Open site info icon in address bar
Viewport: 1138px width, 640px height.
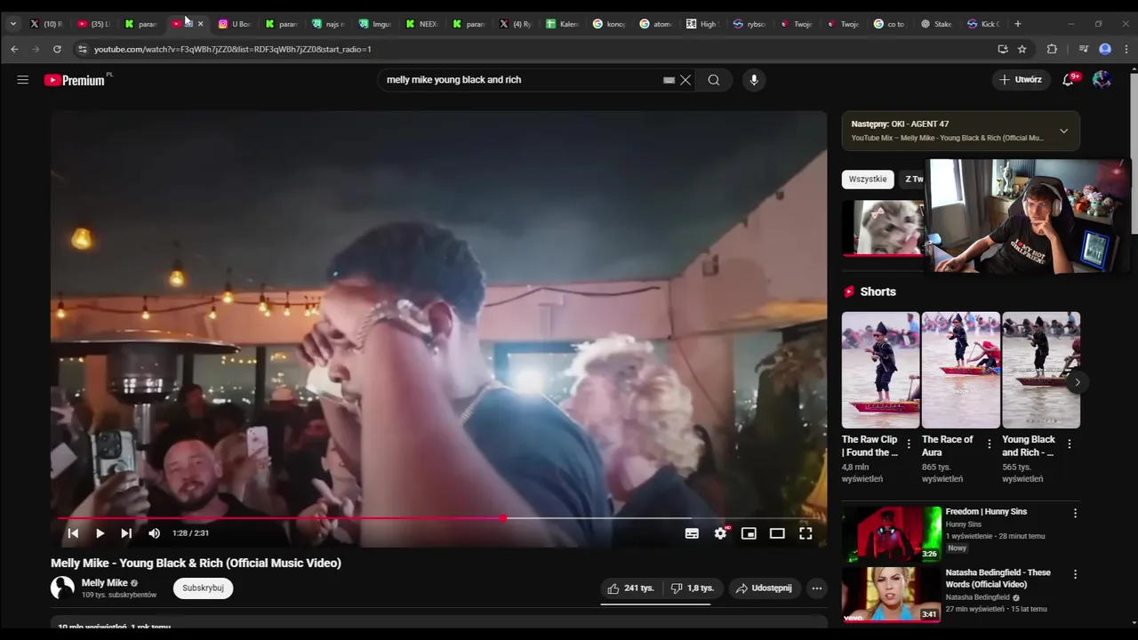83,49
